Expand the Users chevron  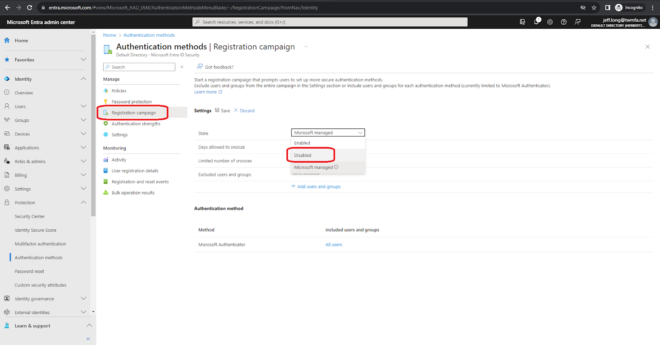coord(83,106)
